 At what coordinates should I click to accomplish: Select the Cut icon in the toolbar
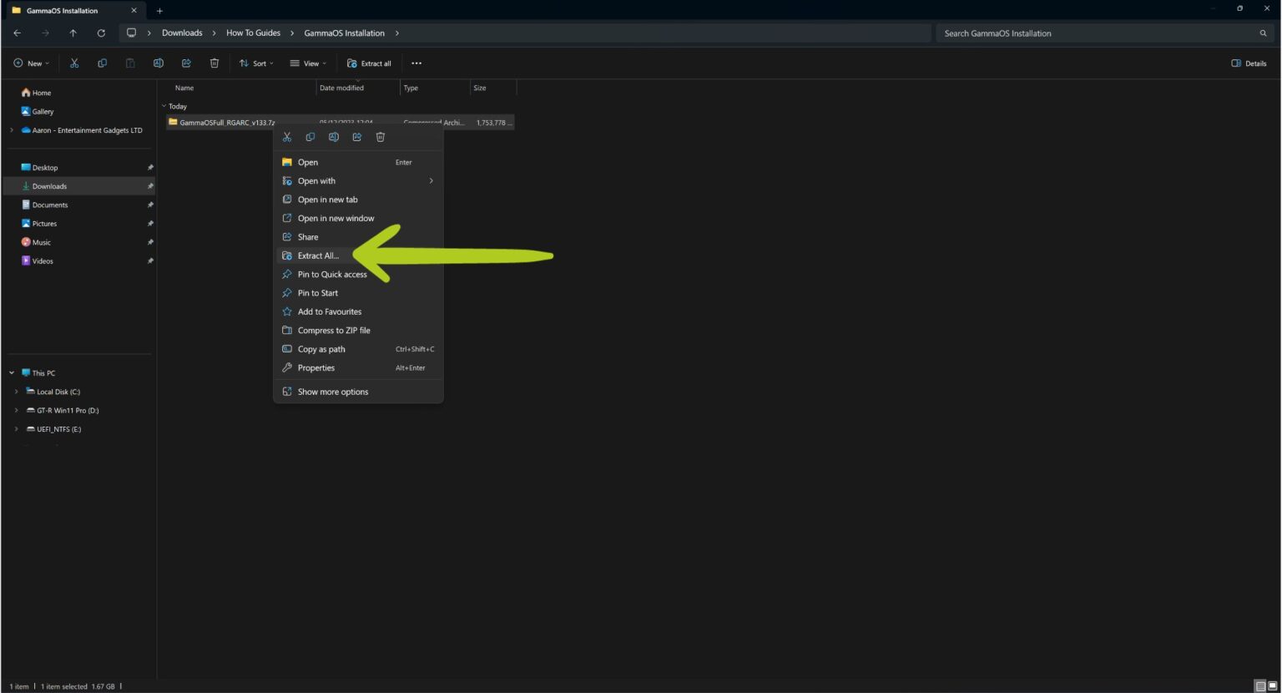coord(73,63)
